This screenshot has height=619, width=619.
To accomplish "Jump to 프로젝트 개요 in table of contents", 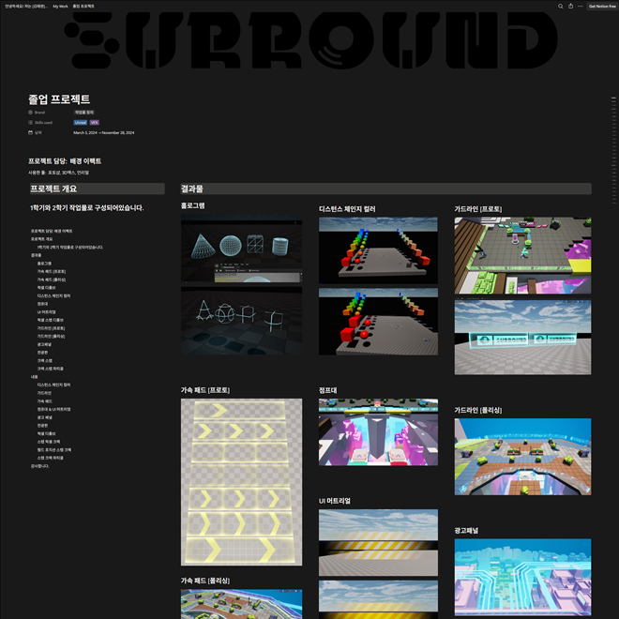I will pyautogui.click(x=41, y=239).
